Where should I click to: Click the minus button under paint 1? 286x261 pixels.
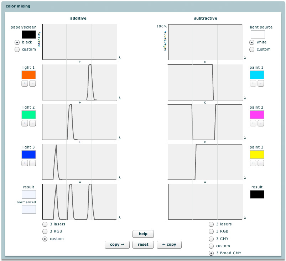pos(260,83)
